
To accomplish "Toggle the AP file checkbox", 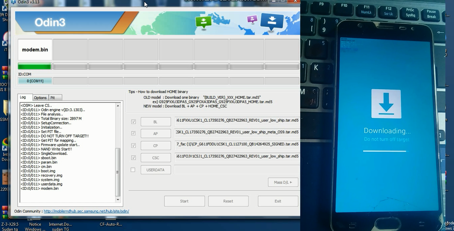I will point(134,133).
